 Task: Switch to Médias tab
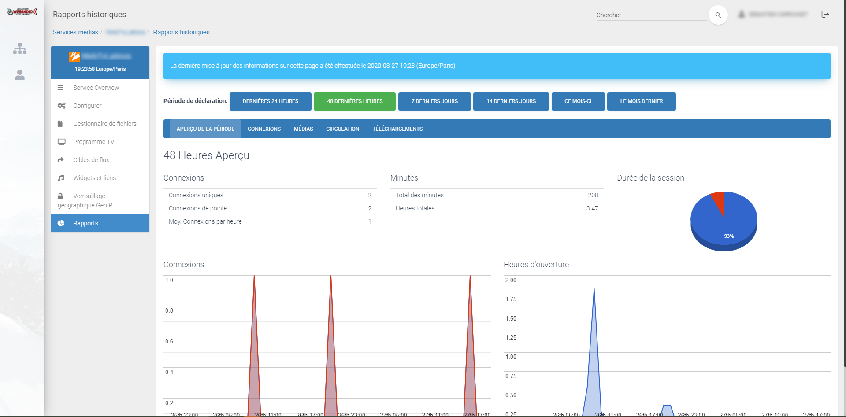click(304, 129)
